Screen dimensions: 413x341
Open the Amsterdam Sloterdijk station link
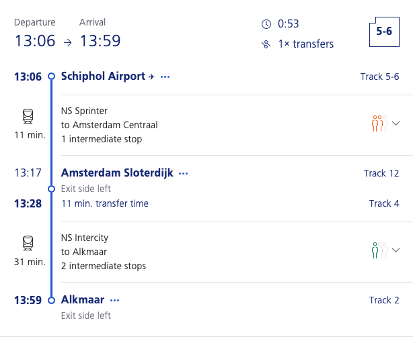117,173
